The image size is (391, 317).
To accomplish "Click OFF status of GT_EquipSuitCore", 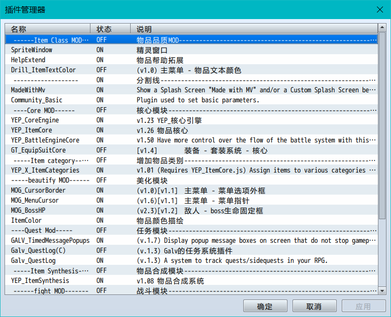I will (102, 150).
